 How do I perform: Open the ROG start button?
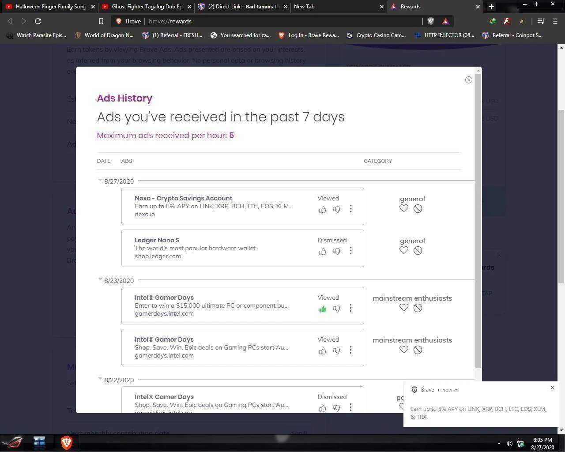12,443
